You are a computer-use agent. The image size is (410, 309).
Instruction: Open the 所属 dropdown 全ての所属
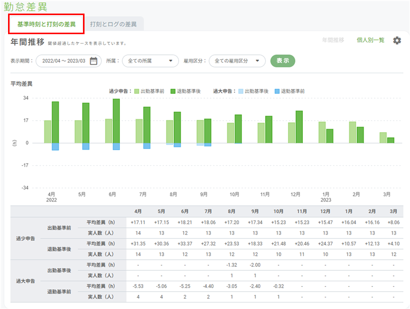click(150, 61)
